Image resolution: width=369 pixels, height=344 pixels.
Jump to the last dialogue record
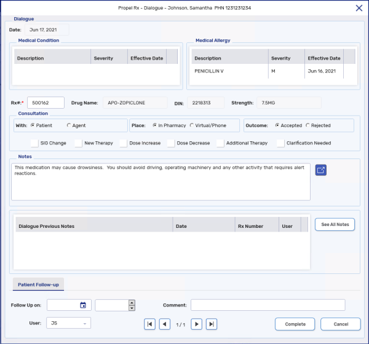[211, 324]
